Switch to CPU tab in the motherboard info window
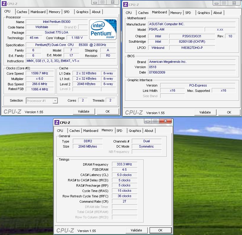Screen dimensions: 242x235 click(x=129, y=13)
